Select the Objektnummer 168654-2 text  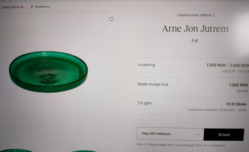click(196, 15)
